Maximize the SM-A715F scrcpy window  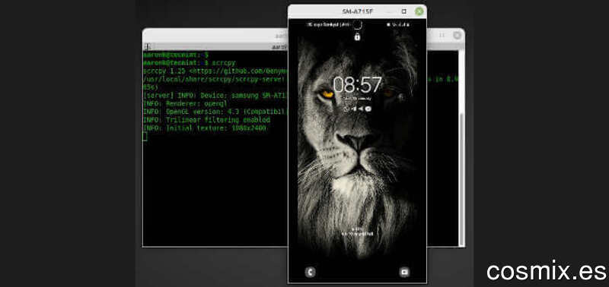pyautogui.click(x=404, y=11)
